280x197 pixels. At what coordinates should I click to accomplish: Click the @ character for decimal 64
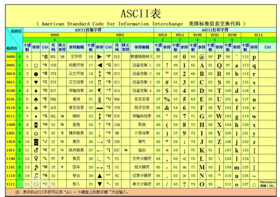tap(202, 57)
